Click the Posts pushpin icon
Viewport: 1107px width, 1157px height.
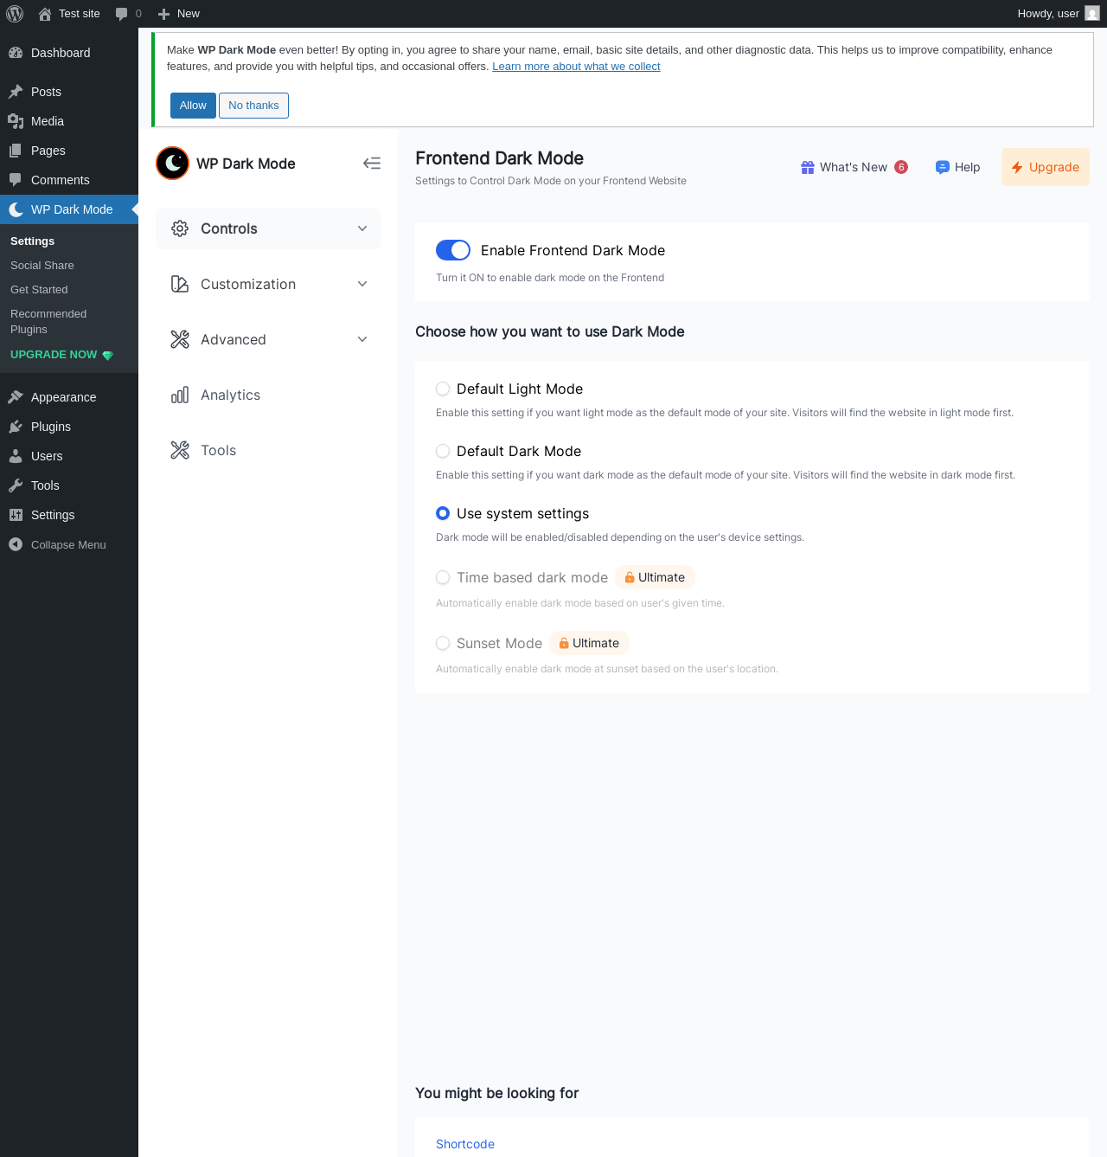[x=16, y=92]
